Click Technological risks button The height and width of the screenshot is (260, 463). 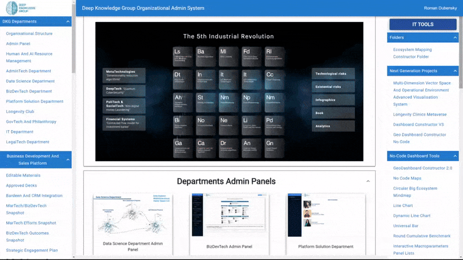tap(333, 74)
